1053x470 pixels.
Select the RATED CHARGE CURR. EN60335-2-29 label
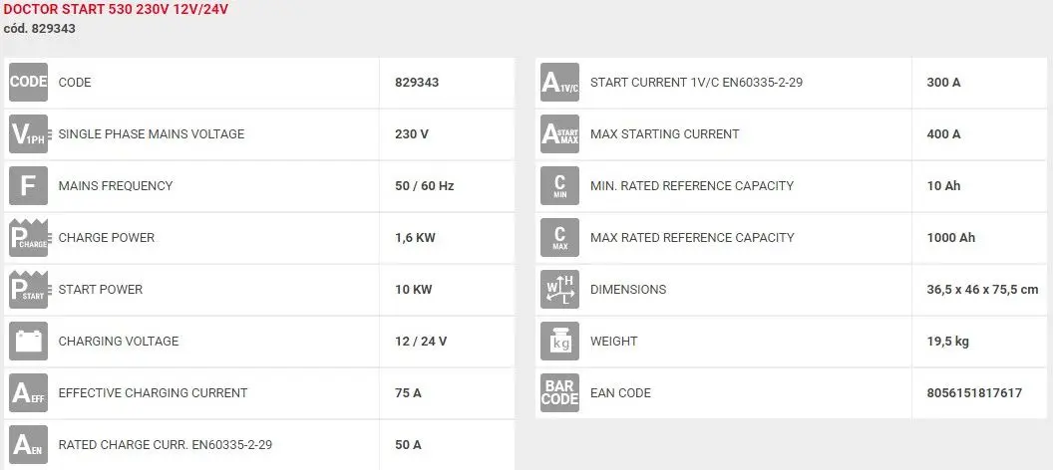pos(166,444)
